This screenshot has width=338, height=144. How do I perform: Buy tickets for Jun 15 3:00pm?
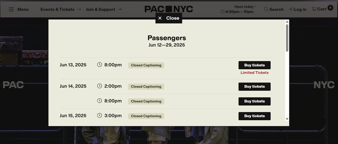coord(254,116)
